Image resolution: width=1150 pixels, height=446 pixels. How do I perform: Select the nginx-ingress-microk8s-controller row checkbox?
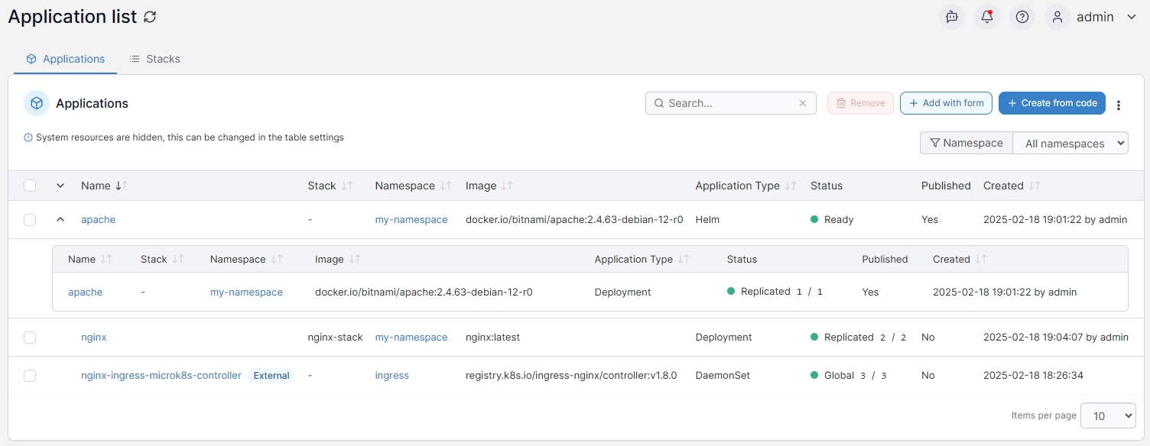coord(30,376)
